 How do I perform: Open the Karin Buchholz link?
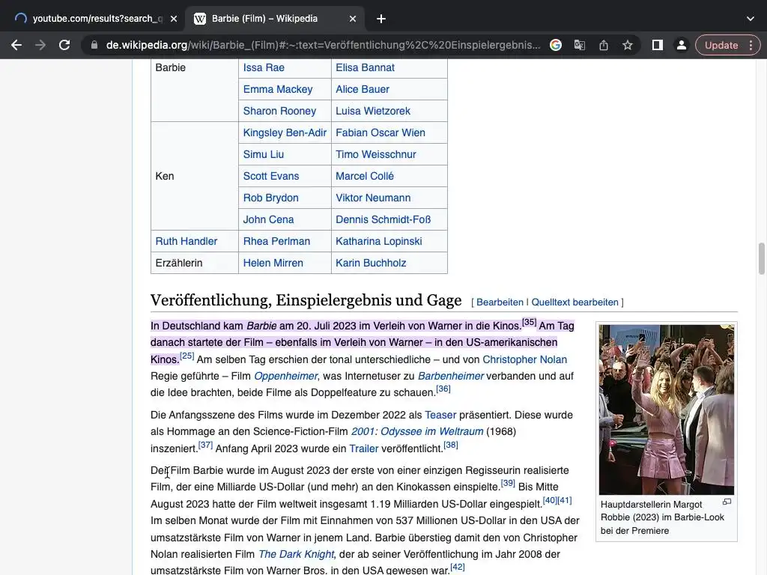coord(371,263)
